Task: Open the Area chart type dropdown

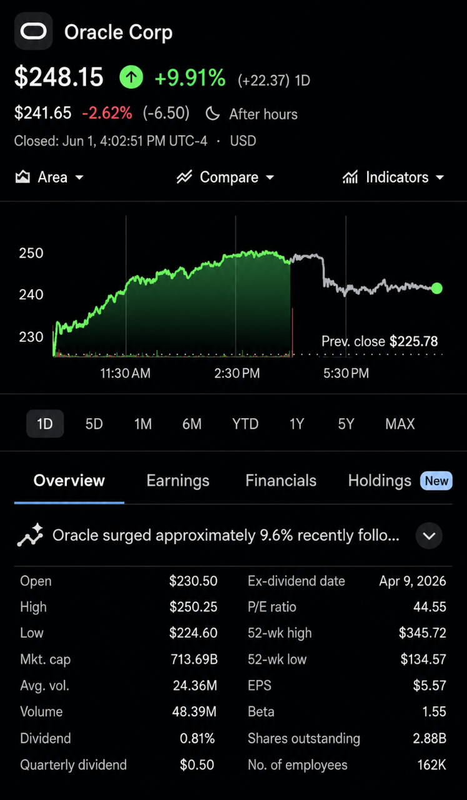Action: point(49,177)
